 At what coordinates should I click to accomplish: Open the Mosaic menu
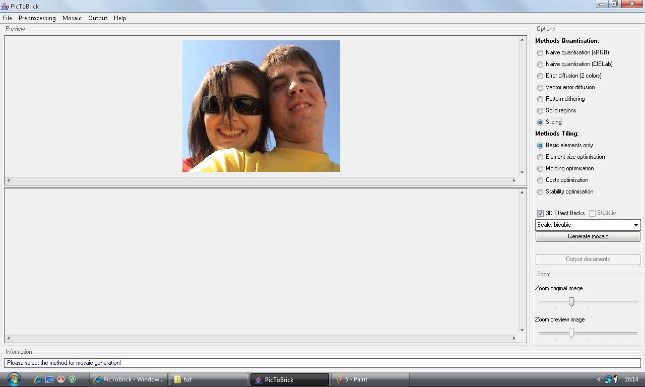point(72,18)
